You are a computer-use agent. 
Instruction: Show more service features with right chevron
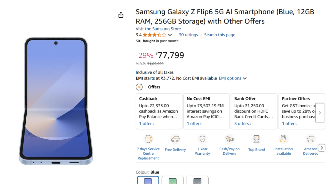point(322,148)
